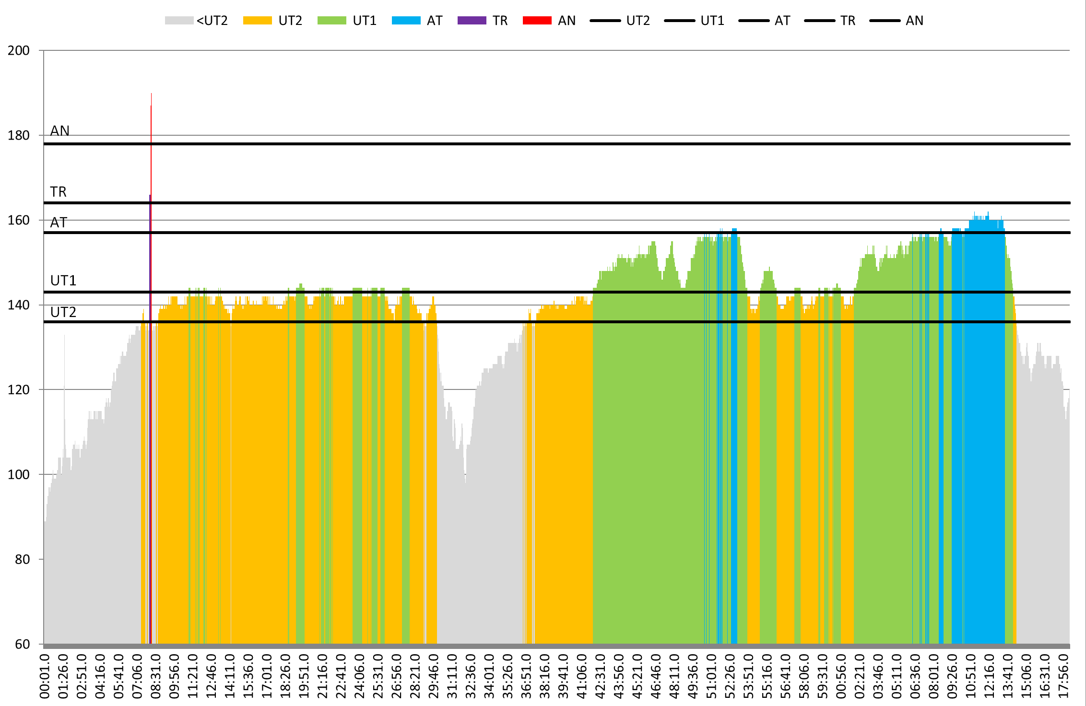Viewport: 1086px width, 706px height.
Task: Click the AN threshold label inside chart
Action: 60,131
